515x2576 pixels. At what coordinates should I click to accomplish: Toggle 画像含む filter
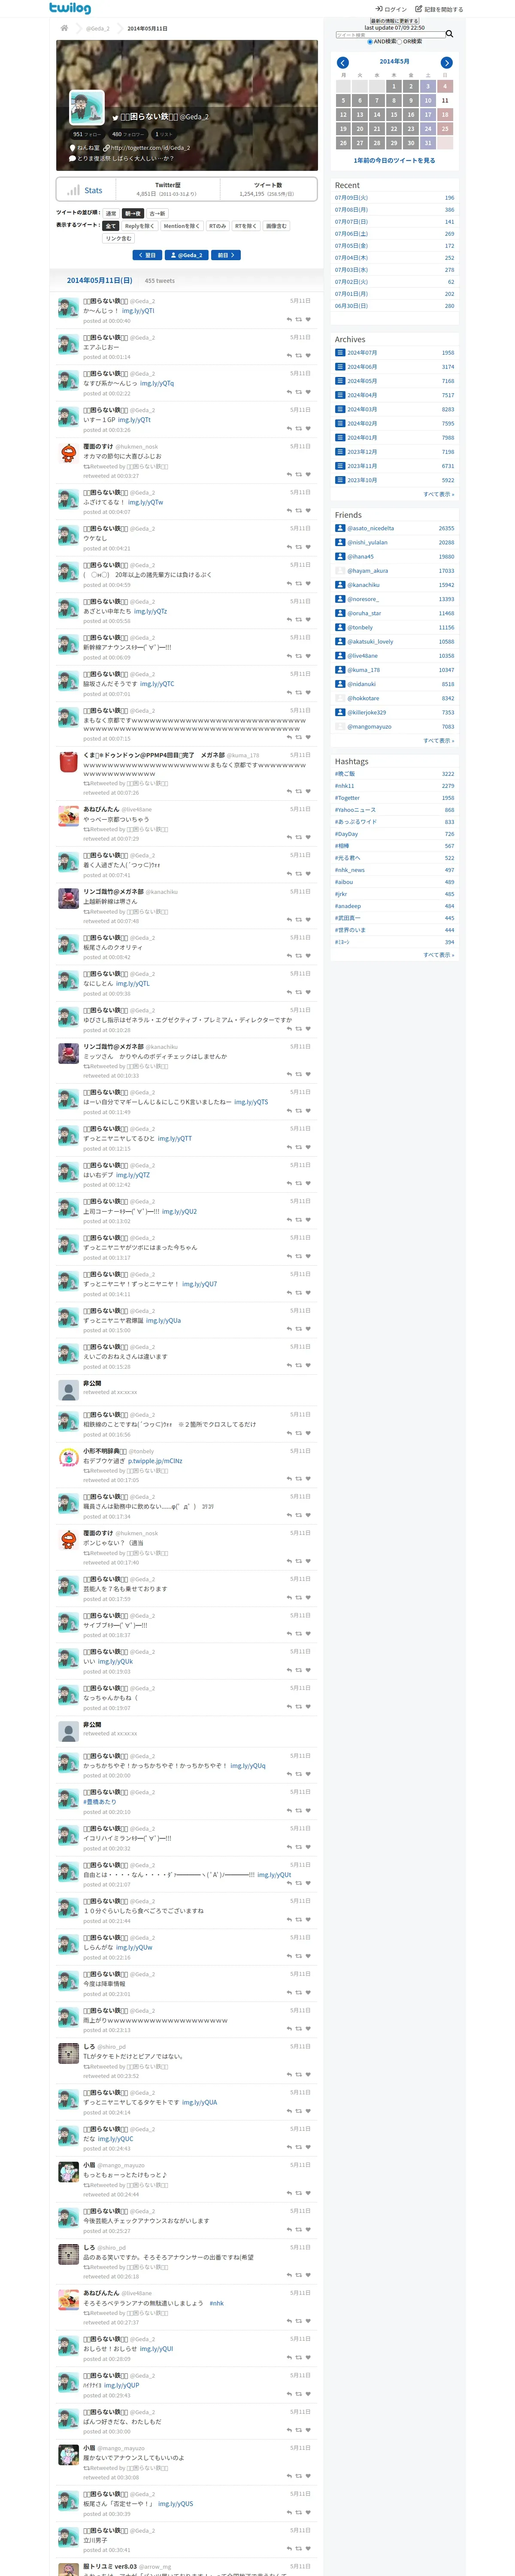(276, 226)
